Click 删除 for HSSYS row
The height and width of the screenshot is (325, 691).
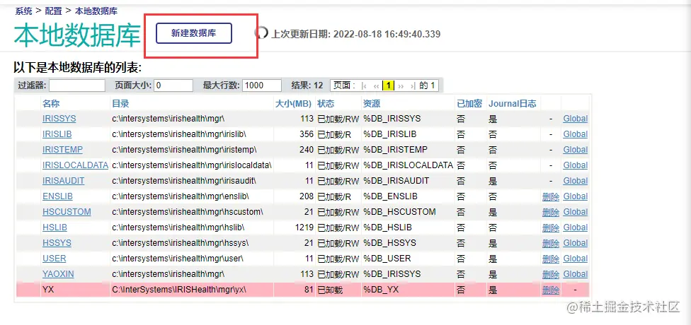[x=551, y=243]
